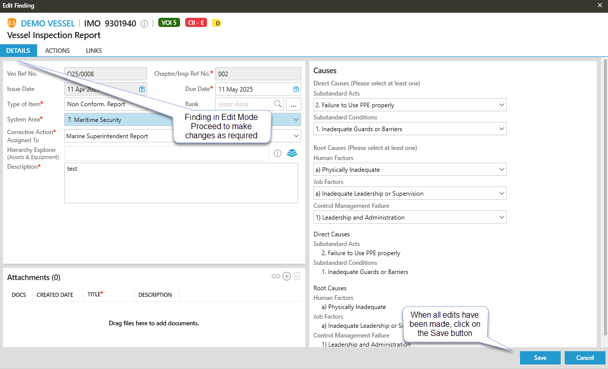Click the Hierarchy Explorer info icon
Image resolution: width=608 pixels, height=369 pixels.
[278, 153]
